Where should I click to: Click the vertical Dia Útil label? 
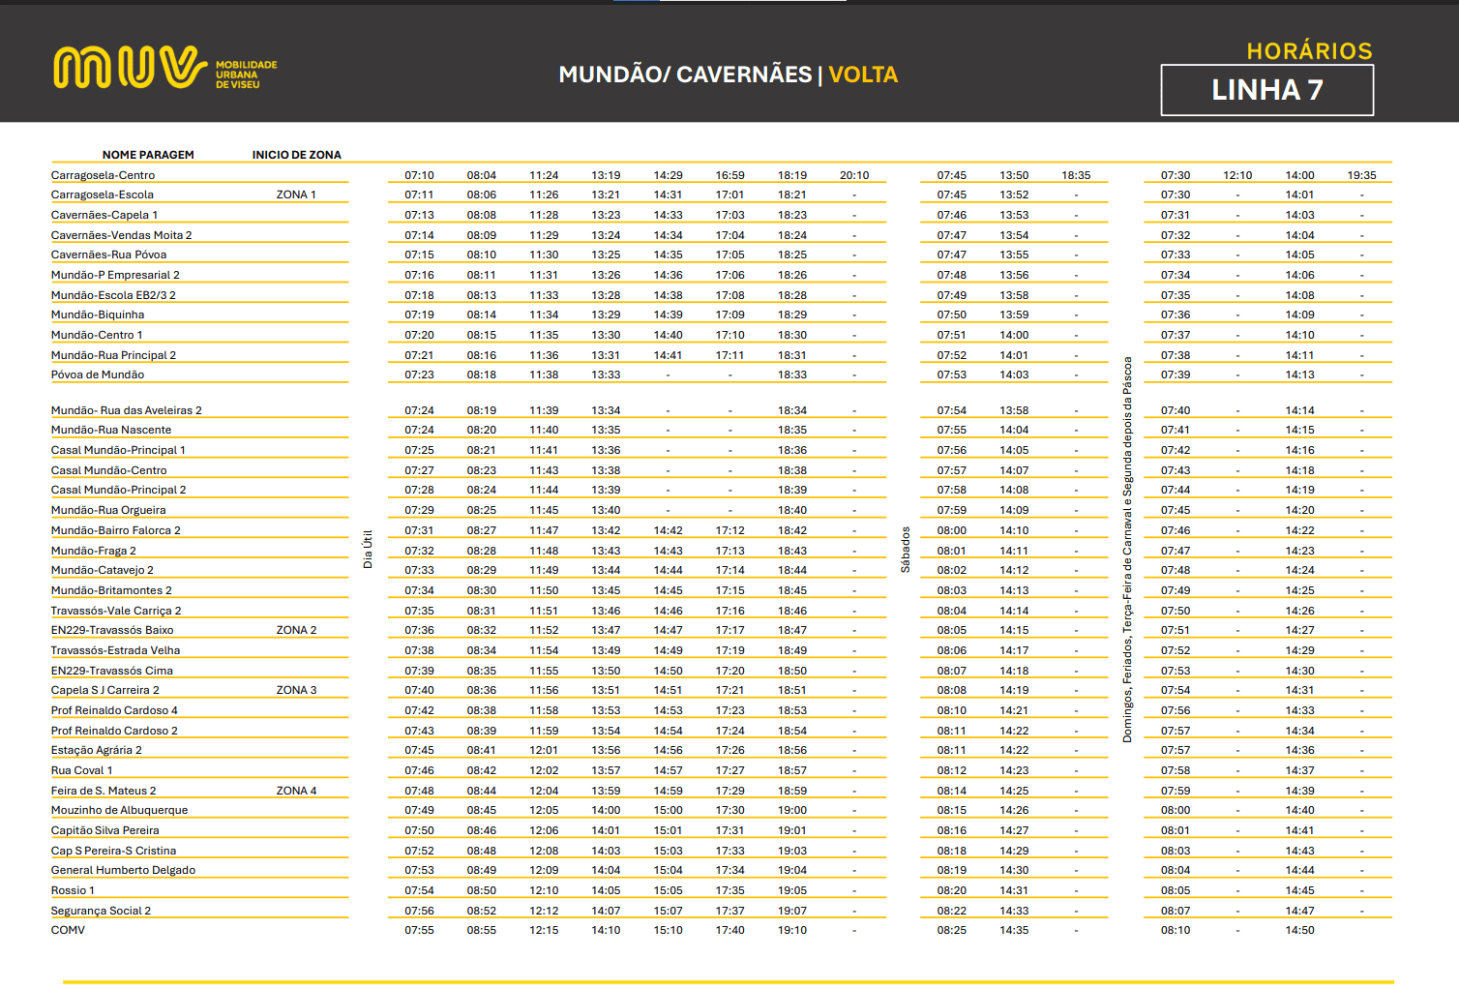[368, 549]
